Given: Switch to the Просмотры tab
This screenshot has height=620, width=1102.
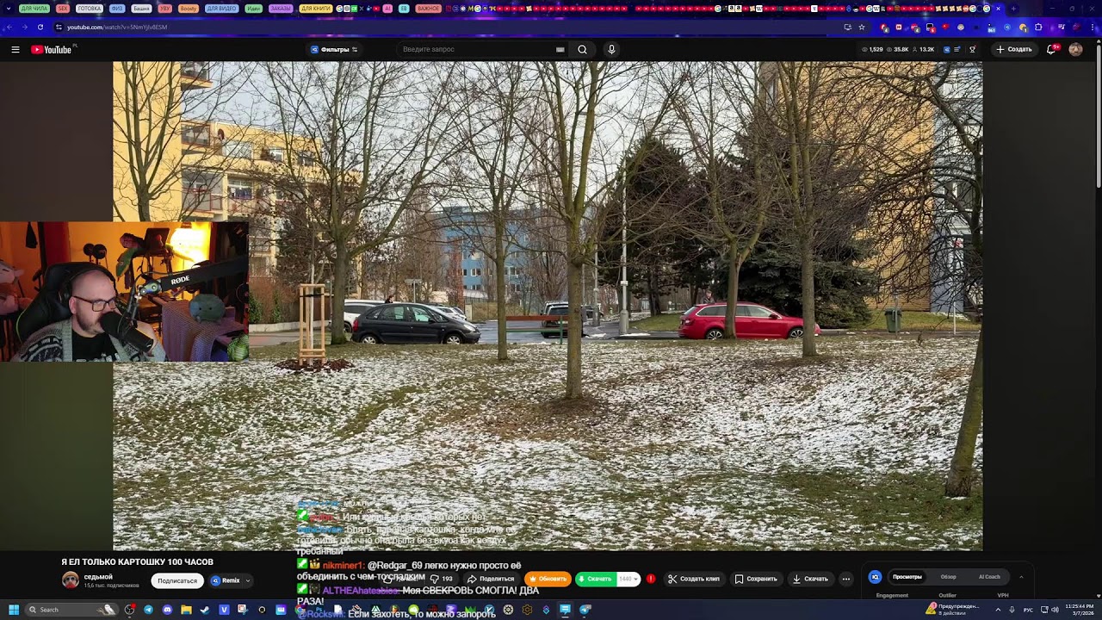Looking at the screenshot, I should click(x=907, y=577).
